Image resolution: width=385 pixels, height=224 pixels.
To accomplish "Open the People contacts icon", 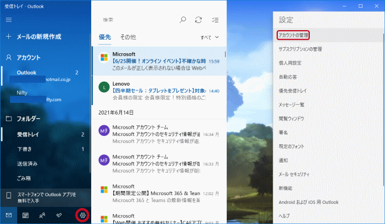I will [42, 215].
